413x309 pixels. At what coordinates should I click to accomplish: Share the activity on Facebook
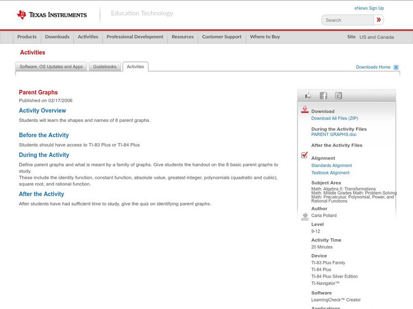(x=324, y=96)
